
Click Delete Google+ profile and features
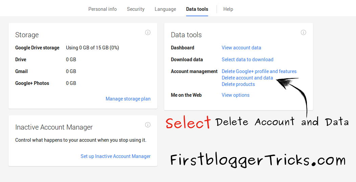point(259,71)
